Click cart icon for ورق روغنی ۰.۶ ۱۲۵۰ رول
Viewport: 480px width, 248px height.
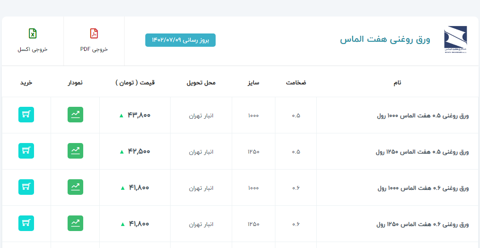coord(26,223)
